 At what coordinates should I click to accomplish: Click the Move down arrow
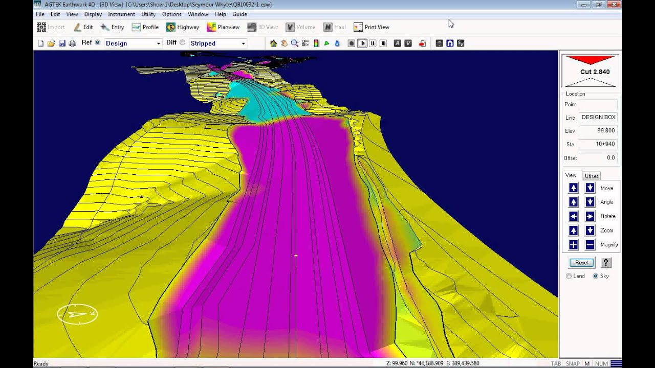click(590, 188)
